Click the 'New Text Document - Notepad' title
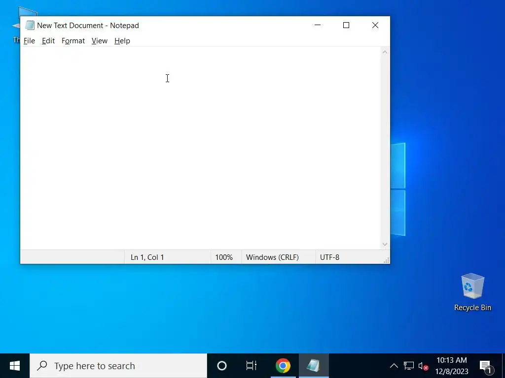 (88, 26)
